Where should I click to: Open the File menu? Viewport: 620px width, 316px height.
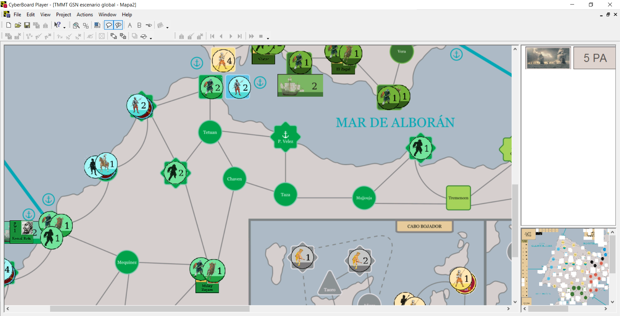pyautogui.click(x=17, y=15)
